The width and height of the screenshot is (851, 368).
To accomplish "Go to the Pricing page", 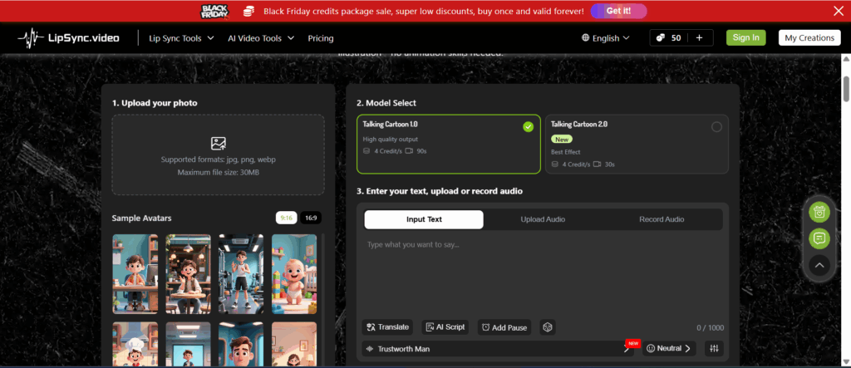I will 321,38.
